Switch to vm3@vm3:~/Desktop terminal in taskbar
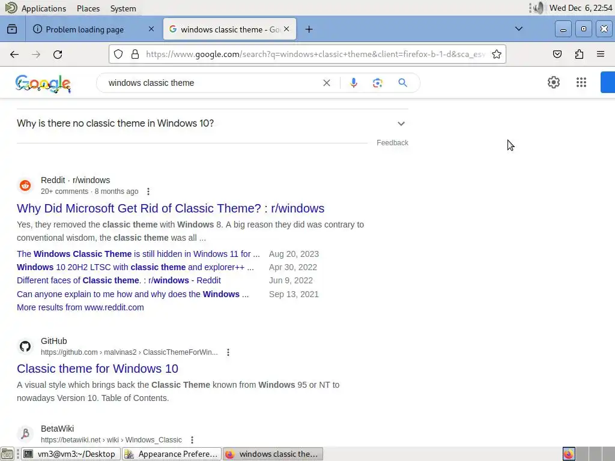The height and width of the screenshot is (461, 615). pyautogui.click(x=71, y=454)
